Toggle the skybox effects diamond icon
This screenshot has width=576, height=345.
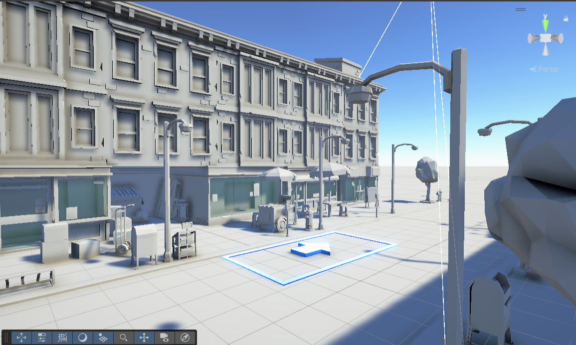(x=103, y=338)
